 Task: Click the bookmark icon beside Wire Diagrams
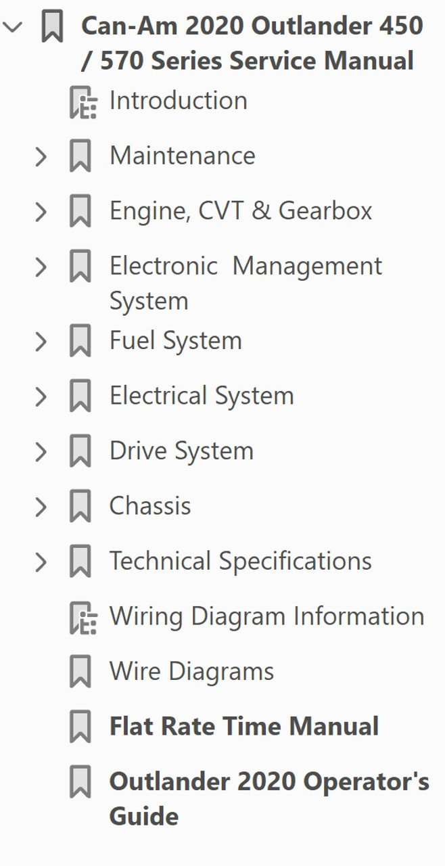click(80, 672)
